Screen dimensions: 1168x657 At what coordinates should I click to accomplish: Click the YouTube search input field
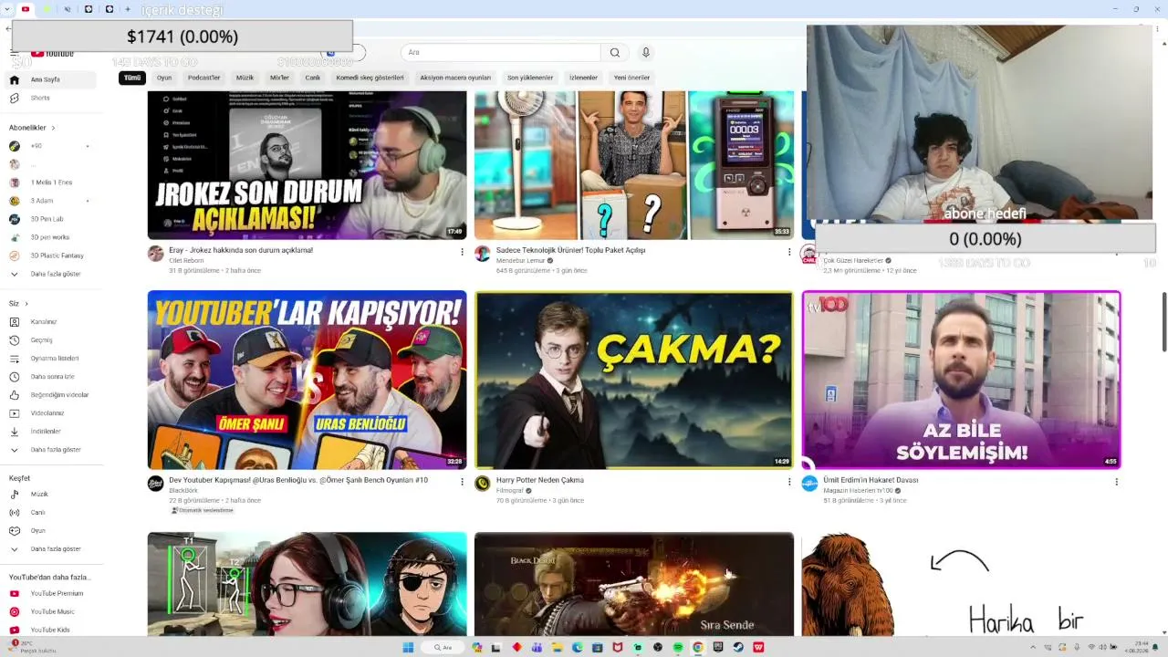[x=501, y=53]
